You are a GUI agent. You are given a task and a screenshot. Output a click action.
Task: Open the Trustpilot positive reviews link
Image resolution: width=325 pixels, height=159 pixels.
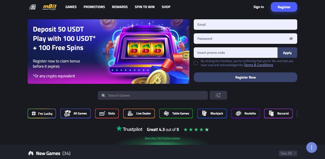coord(162,138)
